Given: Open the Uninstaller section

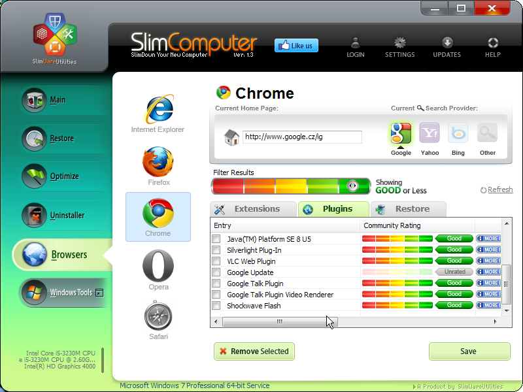Looking at the screenshot, I should pos(62,216).
